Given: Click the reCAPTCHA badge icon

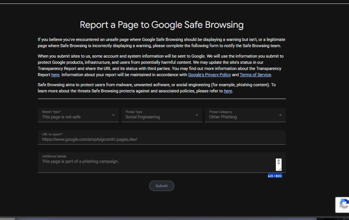Looking at the screenshot, I should point(344,205).
